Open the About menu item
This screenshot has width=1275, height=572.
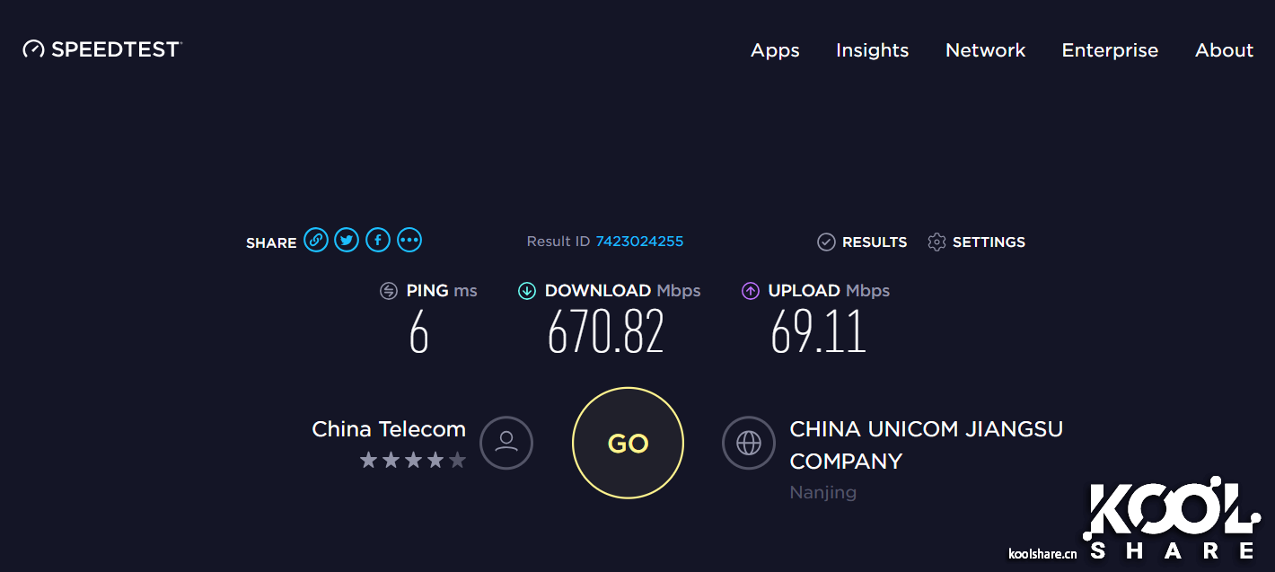1224,50
